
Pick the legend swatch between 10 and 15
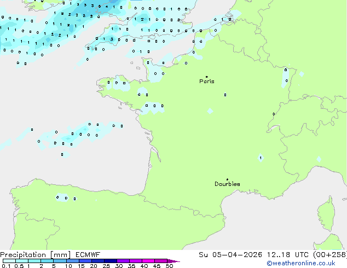coord(73,261)
